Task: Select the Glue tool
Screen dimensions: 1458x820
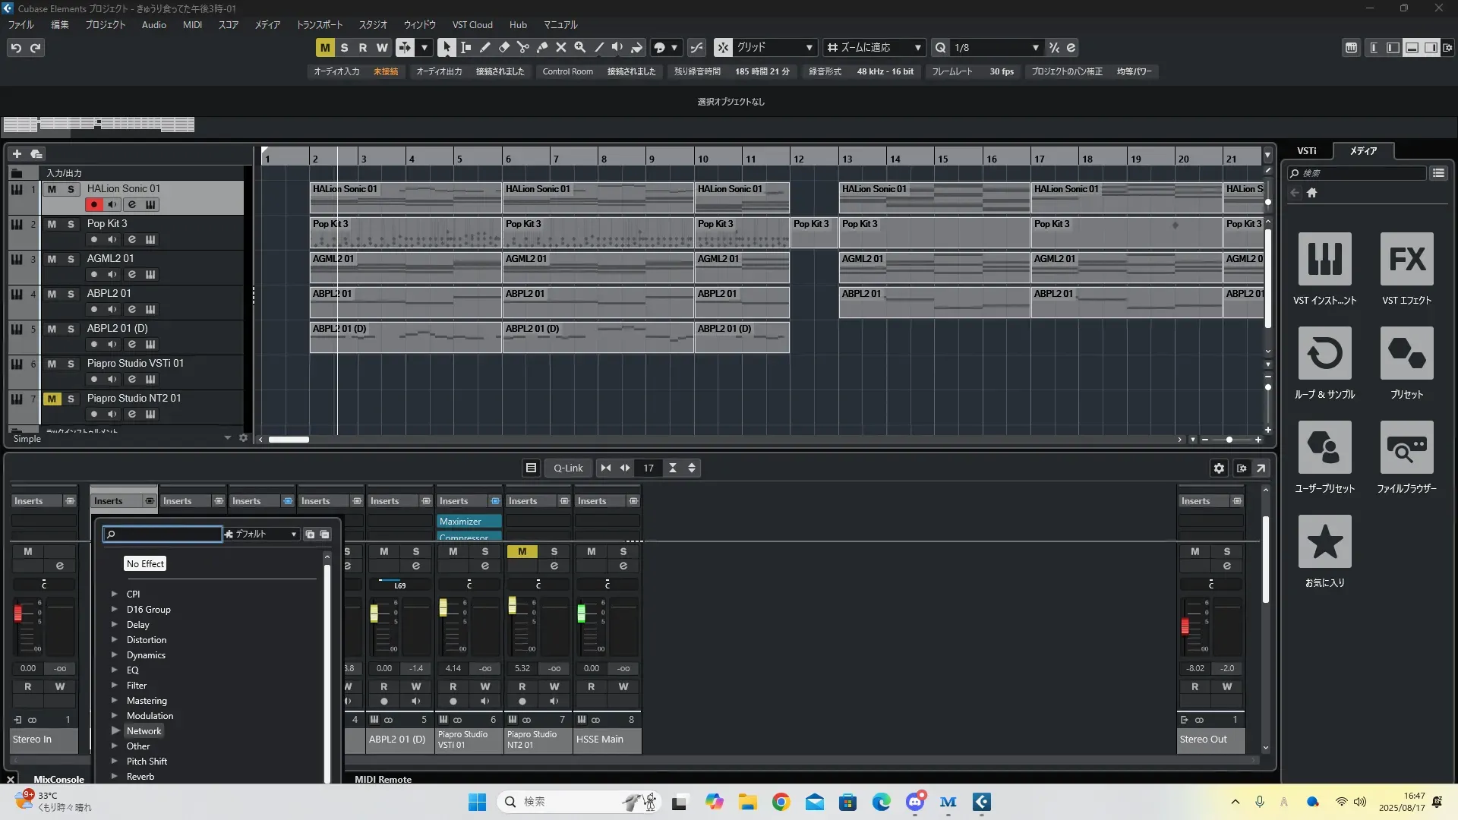Action: 541,47
